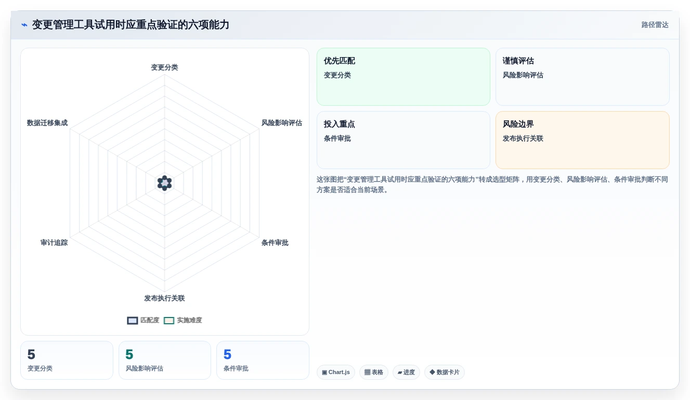Open the 谨慎评估 card
This screenshot has width=690, height=400.
click(582, 77)
